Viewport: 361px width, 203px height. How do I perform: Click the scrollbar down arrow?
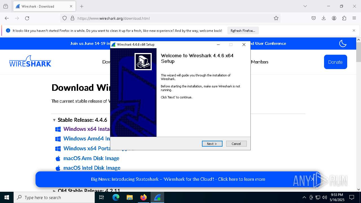pos(358,189)
